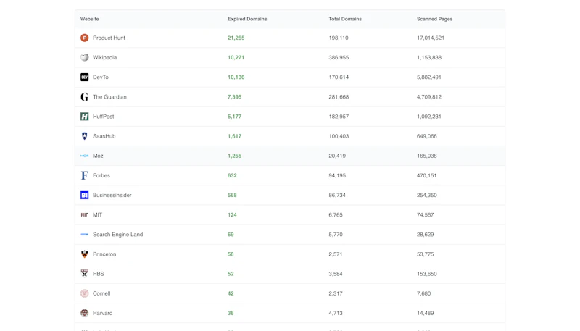Click total domains value 20,419
Image resolution: width=580 pixels, height=331 pixels.
[x=337, y=156]
